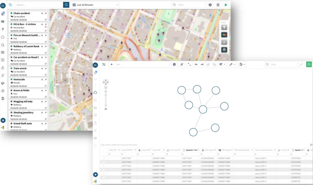Select the Chain accident incident
313x185 pixels.
tap(28, 16)
